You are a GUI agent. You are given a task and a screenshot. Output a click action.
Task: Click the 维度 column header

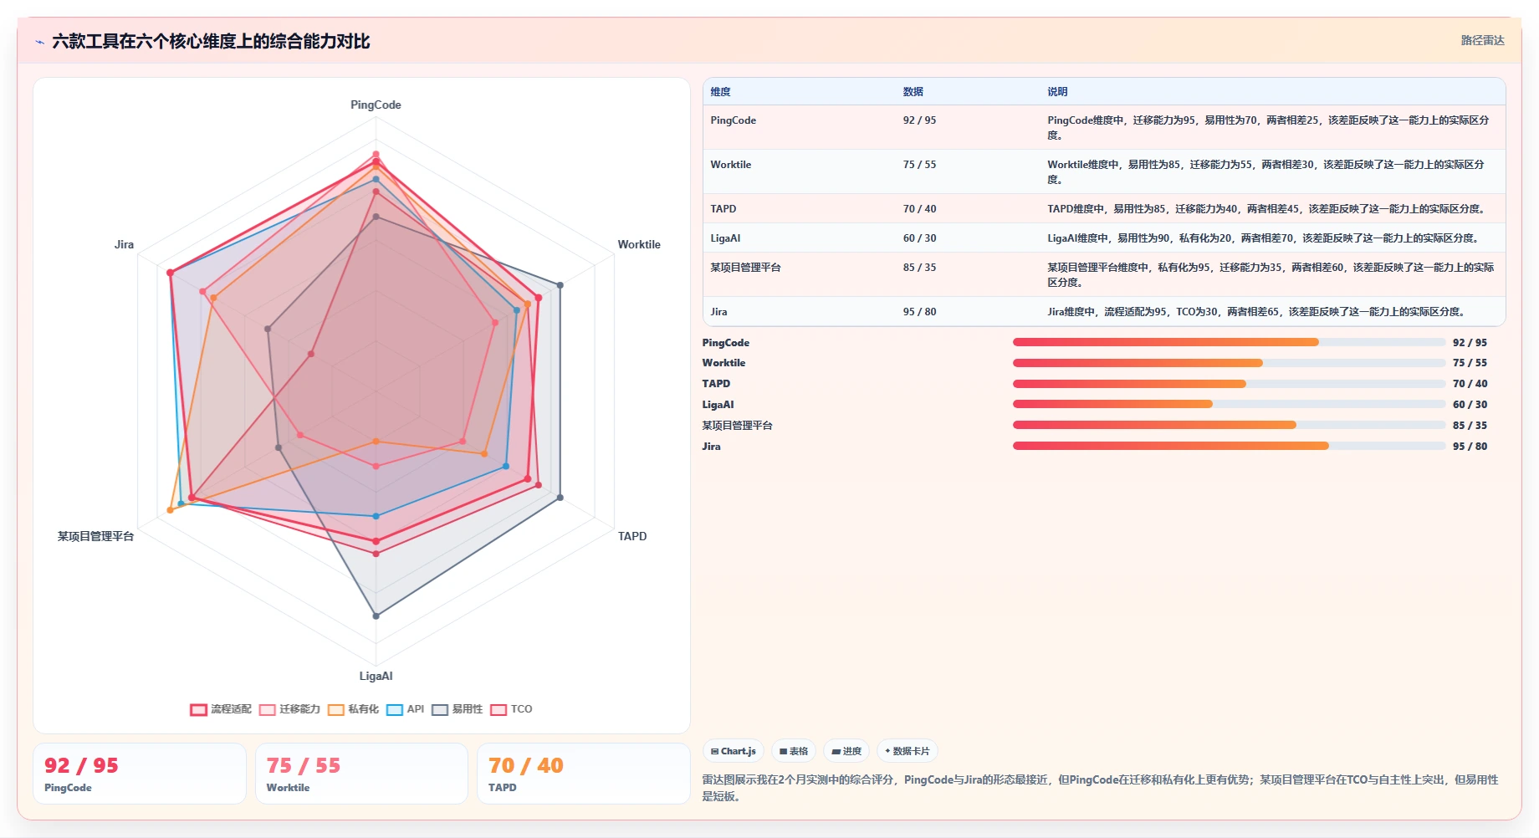click(720, 92)
